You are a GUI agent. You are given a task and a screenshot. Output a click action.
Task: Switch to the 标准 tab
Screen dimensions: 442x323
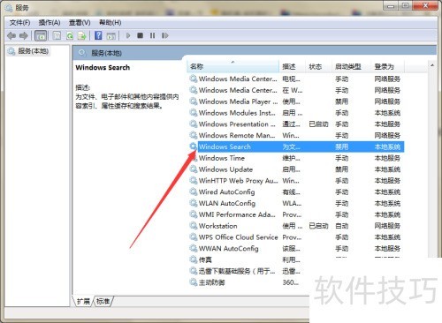click(103, 301)
